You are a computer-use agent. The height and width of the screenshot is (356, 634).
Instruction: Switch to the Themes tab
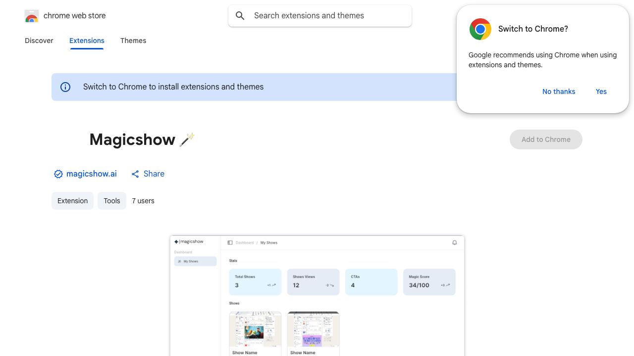point(133,41)
